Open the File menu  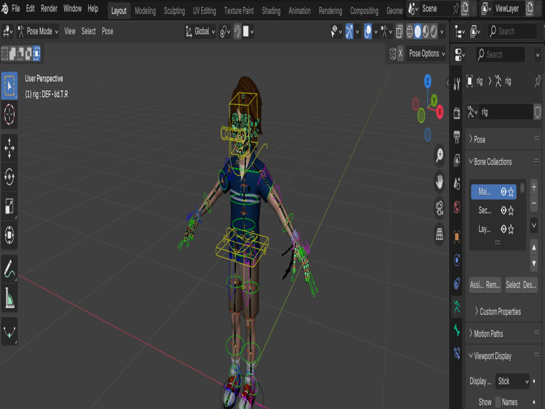16,8
